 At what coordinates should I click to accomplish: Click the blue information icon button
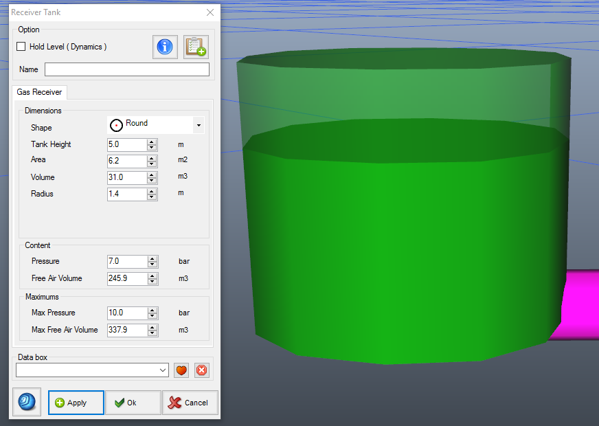tap(165, 47)
